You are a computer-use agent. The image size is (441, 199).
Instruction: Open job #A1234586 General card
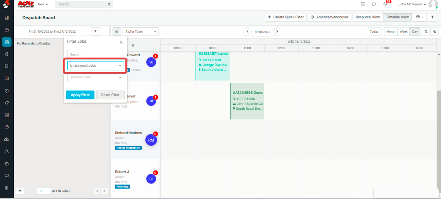click(x=247, y=101)
